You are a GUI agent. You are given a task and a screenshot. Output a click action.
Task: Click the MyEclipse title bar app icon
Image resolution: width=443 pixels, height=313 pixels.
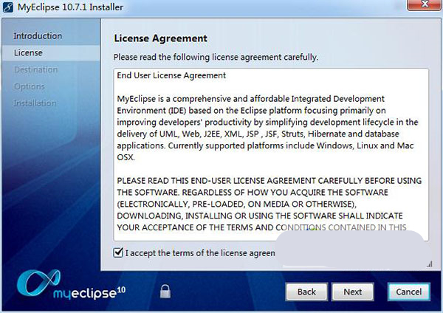(7, 7)
